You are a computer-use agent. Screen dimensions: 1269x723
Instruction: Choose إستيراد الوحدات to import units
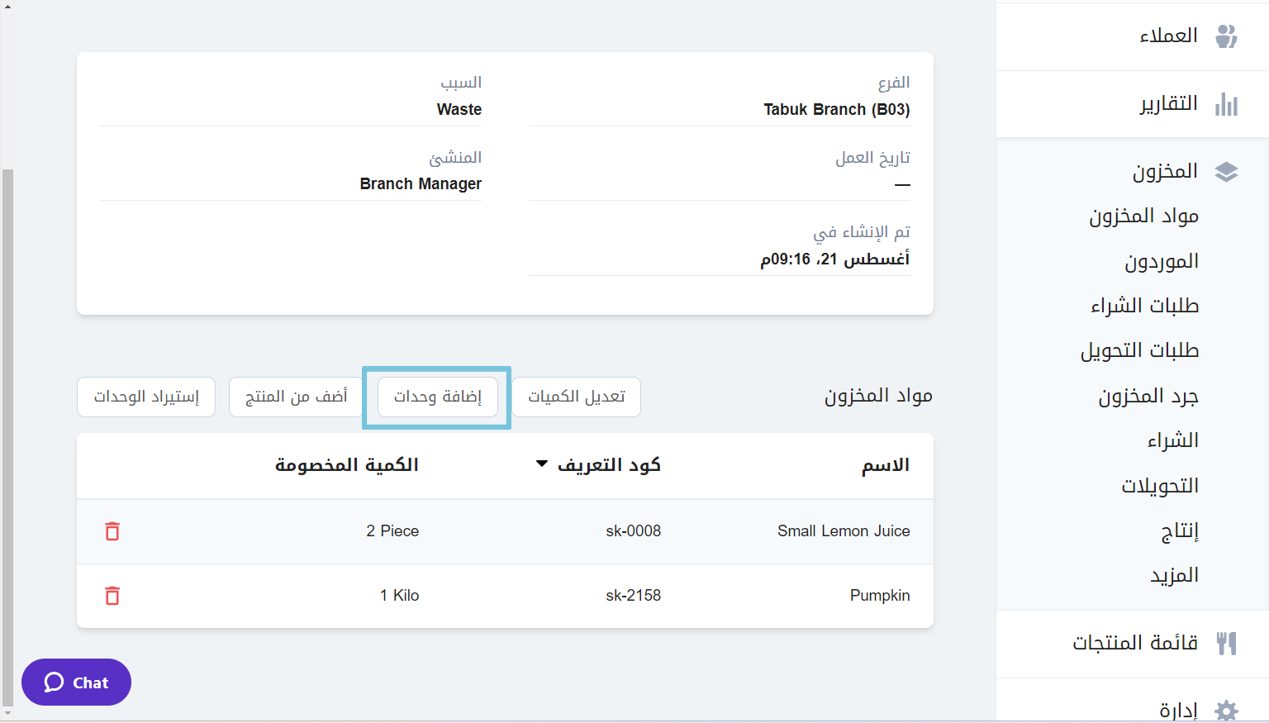tap(145, 397)
